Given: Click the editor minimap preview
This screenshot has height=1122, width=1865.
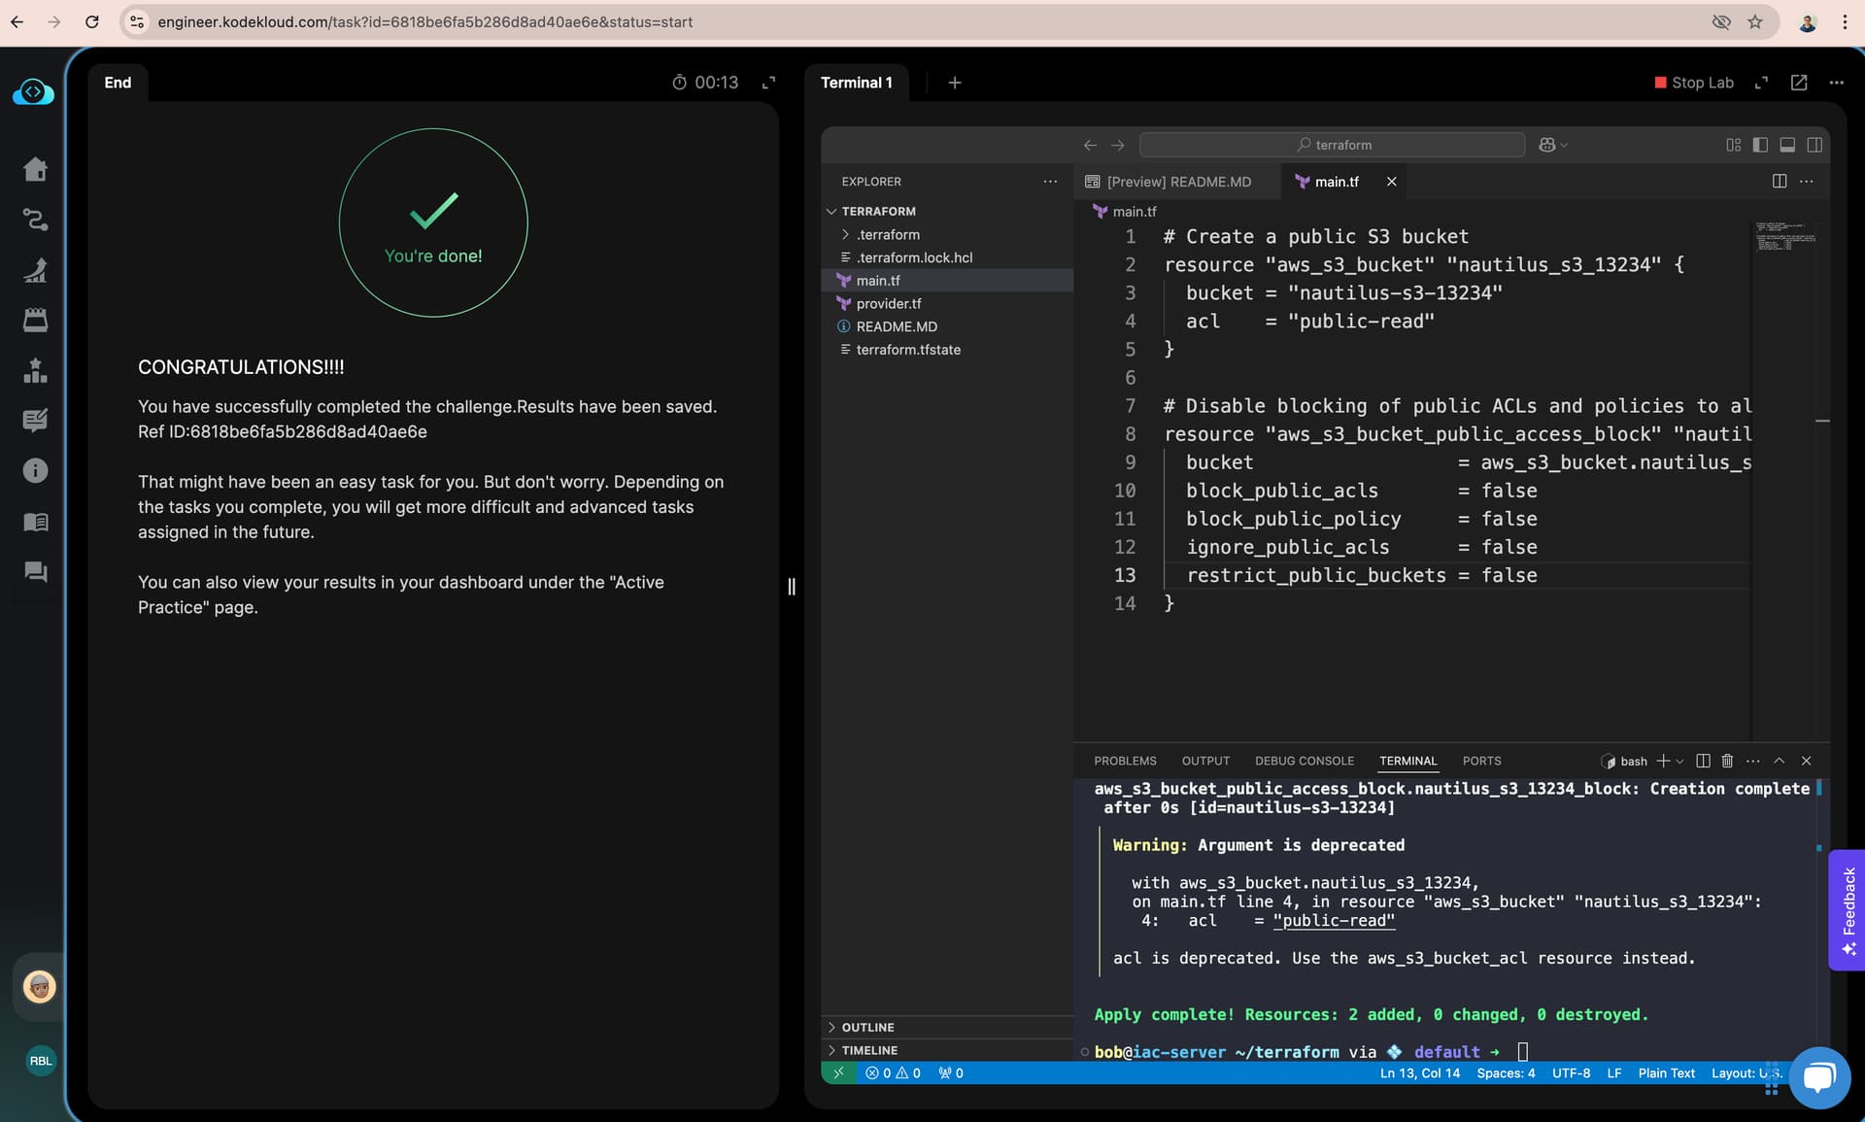Looking at the screenshot, I should pos(1785,237).
